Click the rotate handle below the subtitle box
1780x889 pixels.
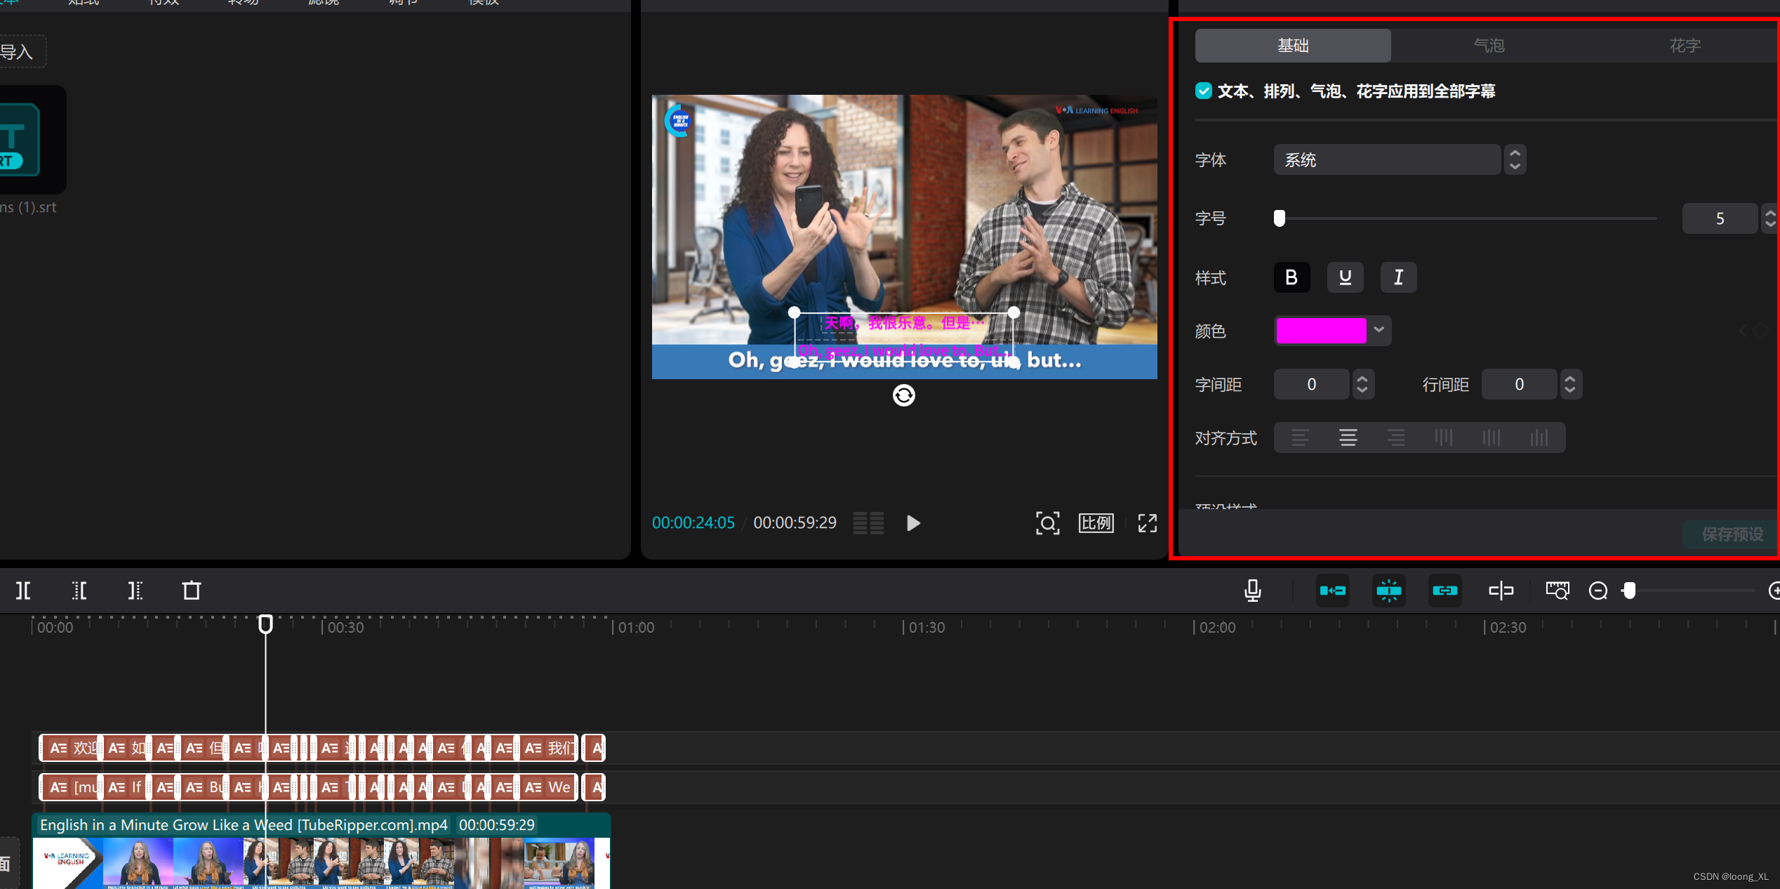click(903, 395)
